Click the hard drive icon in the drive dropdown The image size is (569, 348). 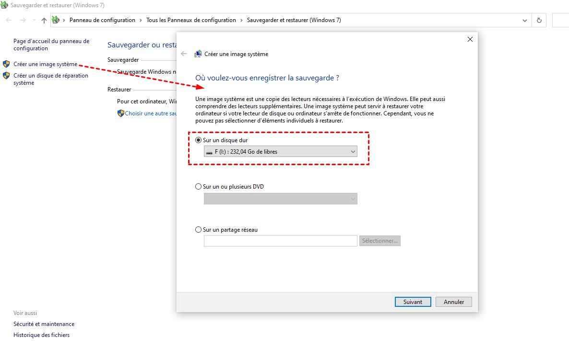[209, 152]
